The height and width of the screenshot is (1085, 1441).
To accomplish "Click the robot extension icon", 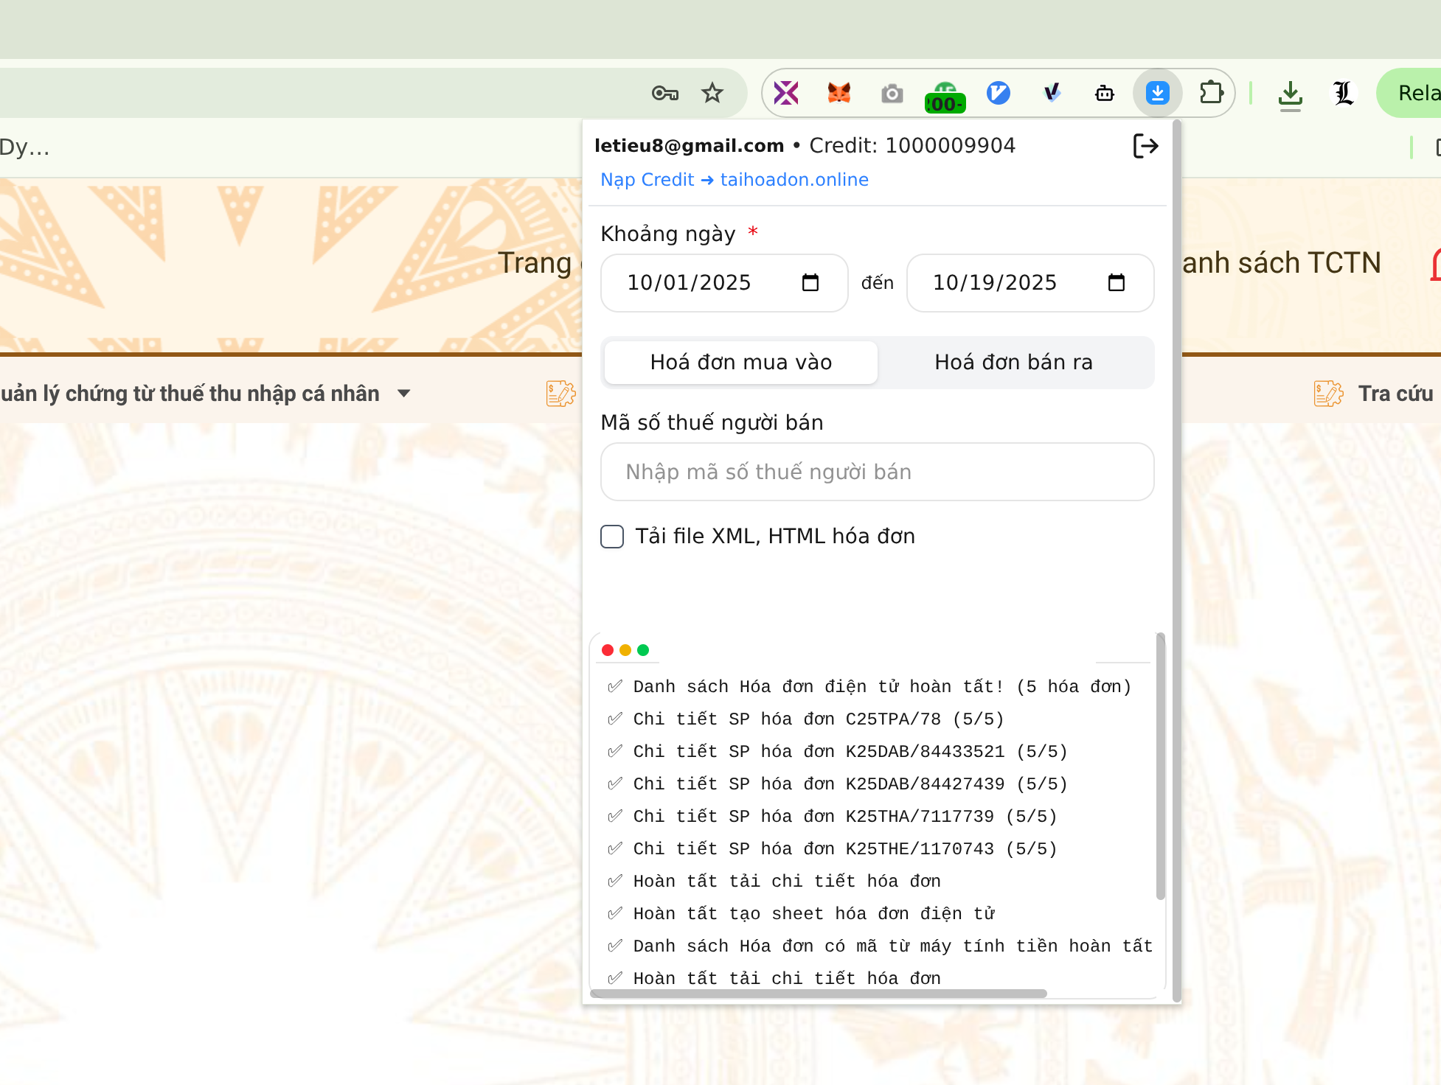I will [1105, 93].
